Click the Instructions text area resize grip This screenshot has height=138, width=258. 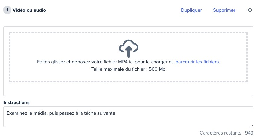point(251,125)
